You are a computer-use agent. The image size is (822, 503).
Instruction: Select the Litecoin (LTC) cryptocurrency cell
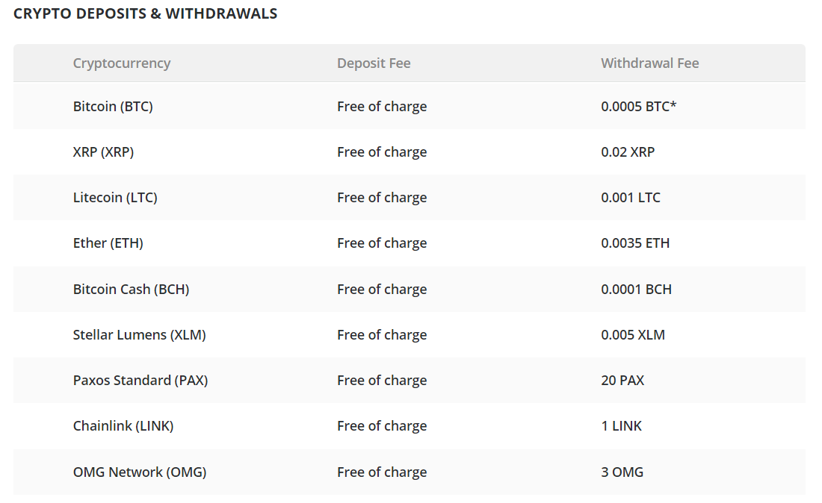[x=115, y=197]
